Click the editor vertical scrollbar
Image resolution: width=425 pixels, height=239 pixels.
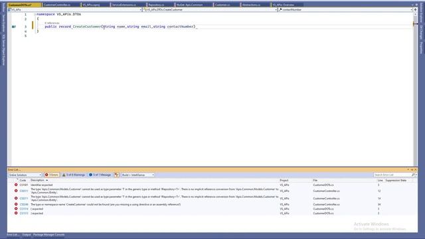pyautogui.click(x=415, y=90)
